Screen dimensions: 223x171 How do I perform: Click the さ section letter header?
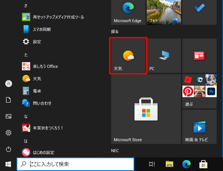tap(26, 6)
